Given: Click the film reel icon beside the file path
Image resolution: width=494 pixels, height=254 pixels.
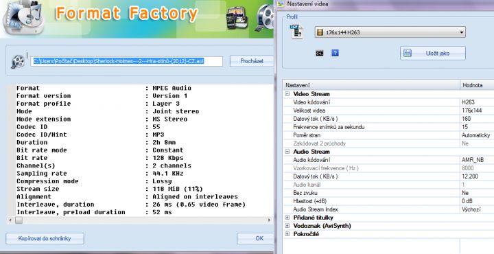Looking at the screenshot, I should coord(18,62).
